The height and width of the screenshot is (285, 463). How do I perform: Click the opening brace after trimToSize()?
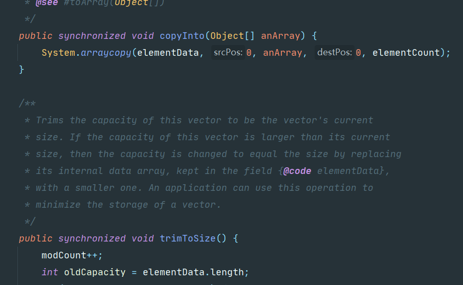235,238
